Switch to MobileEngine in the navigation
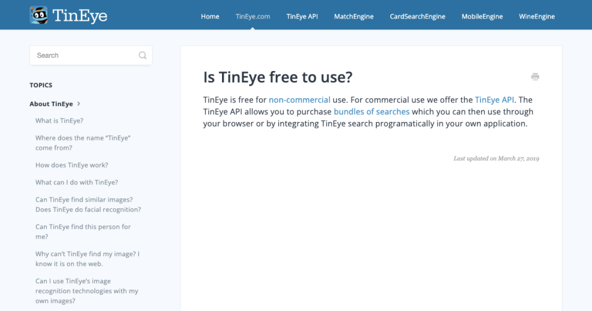The width and height of the screenshot is (592, 311). pyautogui.click(x=482, y=17)
